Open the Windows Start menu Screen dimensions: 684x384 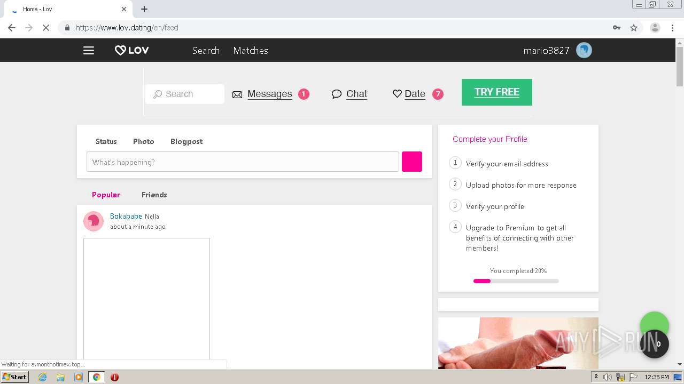click(15, 377)
